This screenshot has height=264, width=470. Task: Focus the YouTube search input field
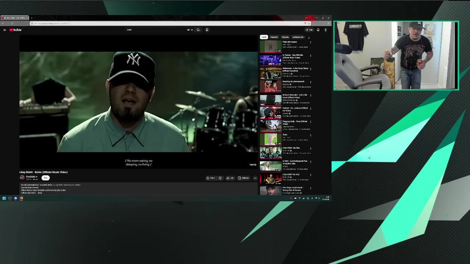[156, 30]
